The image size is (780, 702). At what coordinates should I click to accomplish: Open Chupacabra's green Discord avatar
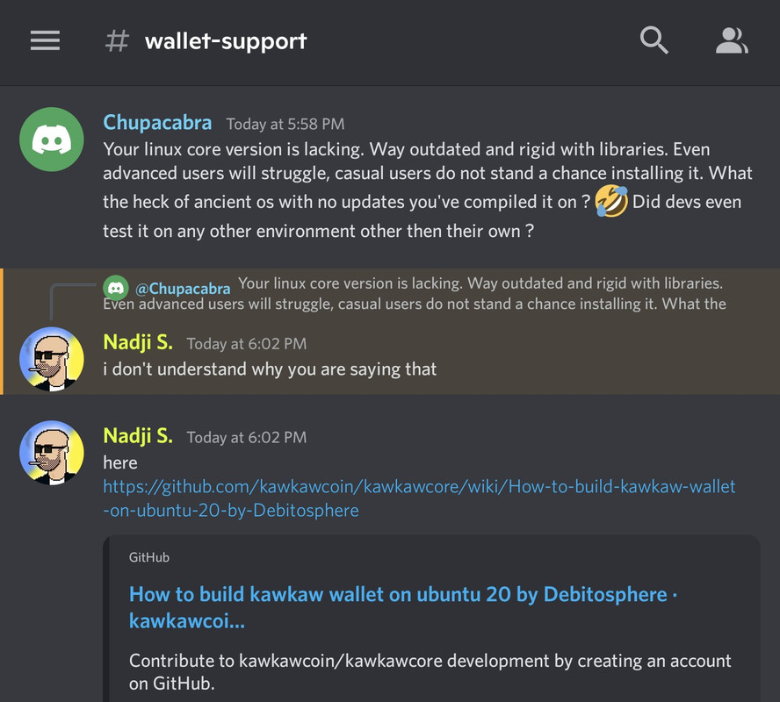(51, 140)
